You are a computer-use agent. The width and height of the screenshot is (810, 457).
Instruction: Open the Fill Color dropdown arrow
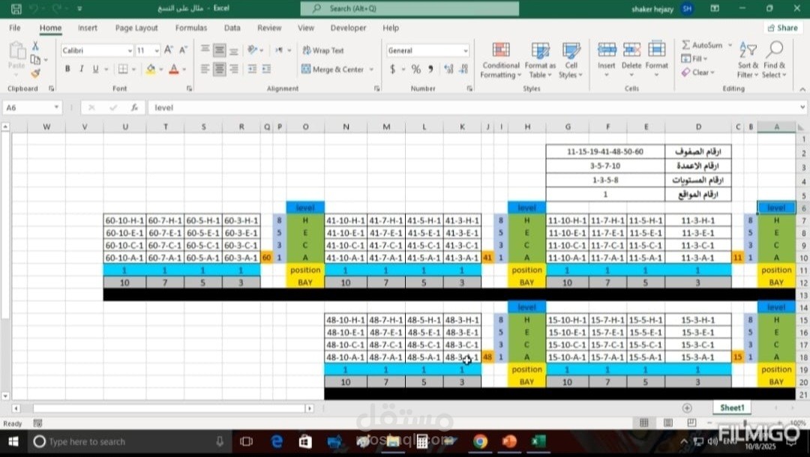point(160,69)
